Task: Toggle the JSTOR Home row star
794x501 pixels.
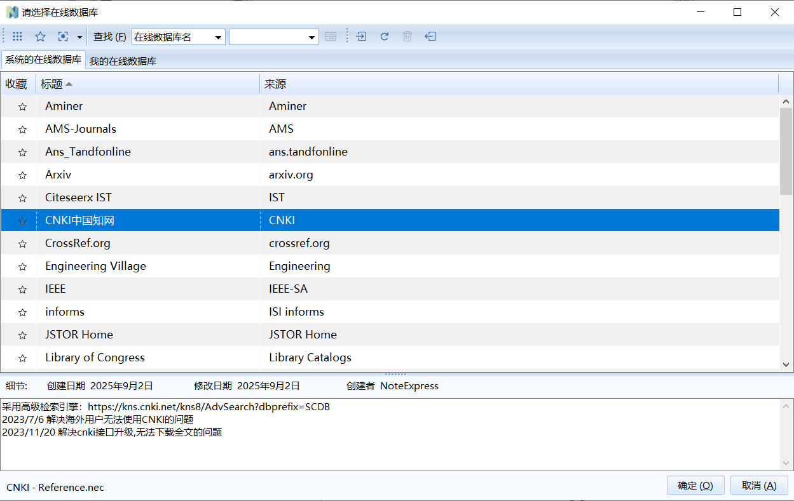Action: 23,335
